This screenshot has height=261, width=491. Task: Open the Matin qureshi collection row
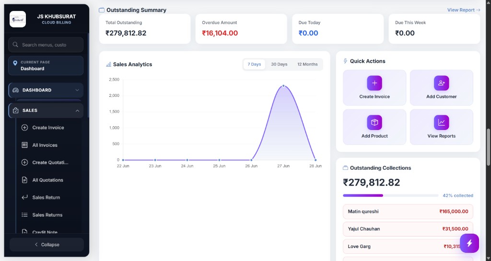coord(408,212)
